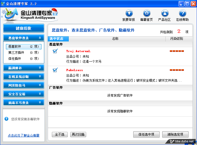Click 没有发现隐蔽软件 message
The image size is (197, 145).
click(x=120, y=111)
